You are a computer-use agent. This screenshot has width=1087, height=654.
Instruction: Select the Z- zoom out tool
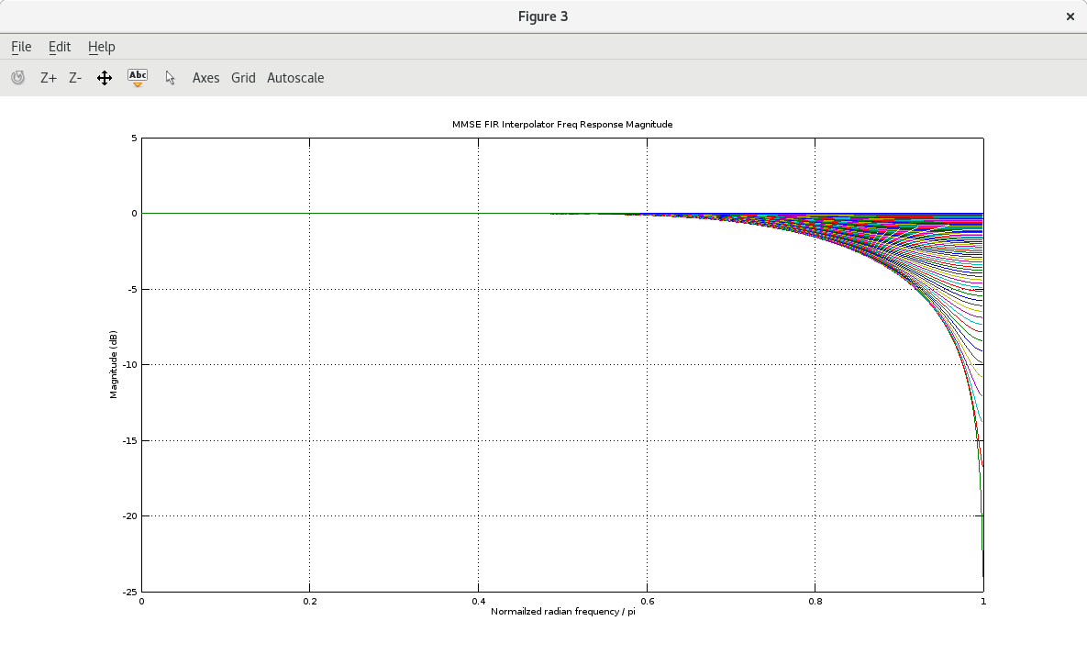(x=75, y=78)
